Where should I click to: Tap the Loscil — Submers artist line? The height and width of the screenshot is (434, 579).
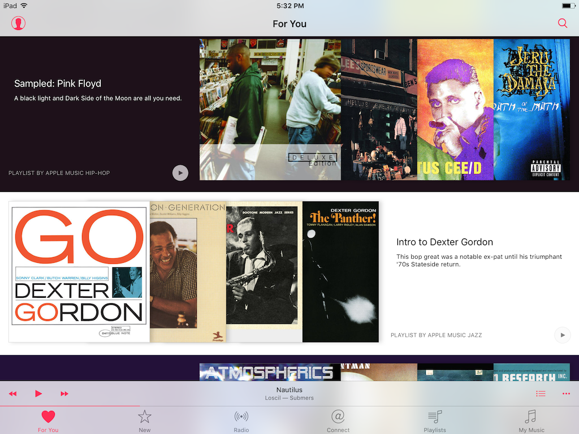coord(289,398)
